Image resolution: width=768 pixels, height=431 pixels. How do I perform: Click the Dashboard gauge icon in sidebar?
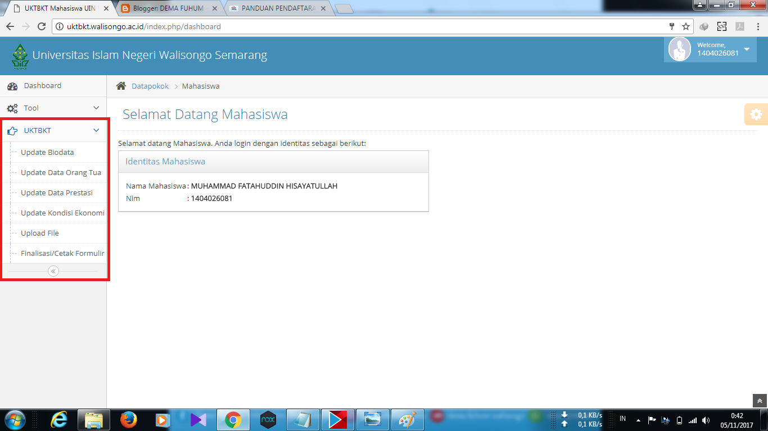12,86
